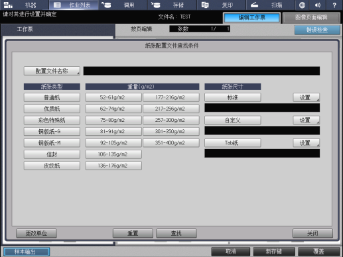Open the 存储 store icon tab
343x257 pixels.
(156, 5)
